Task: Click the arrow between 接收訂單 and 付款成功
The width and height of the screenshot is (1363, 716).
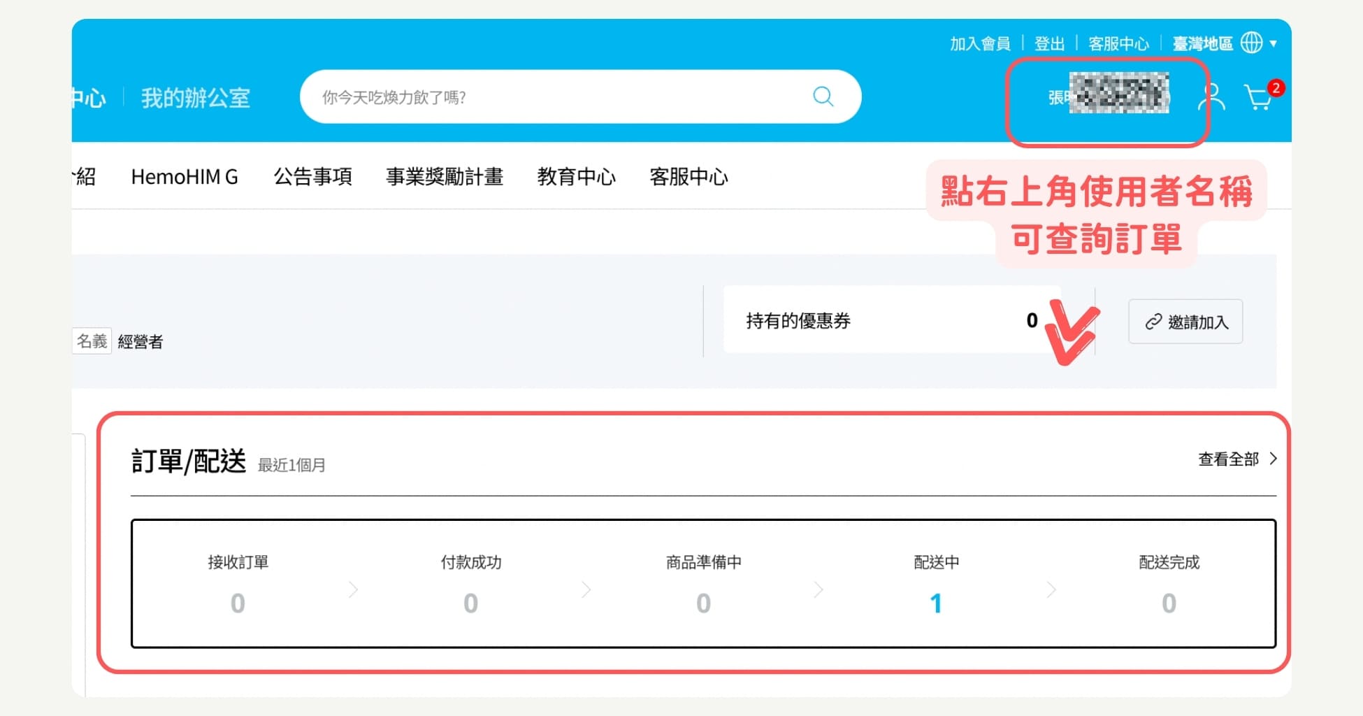Action: tap(354, 589)
